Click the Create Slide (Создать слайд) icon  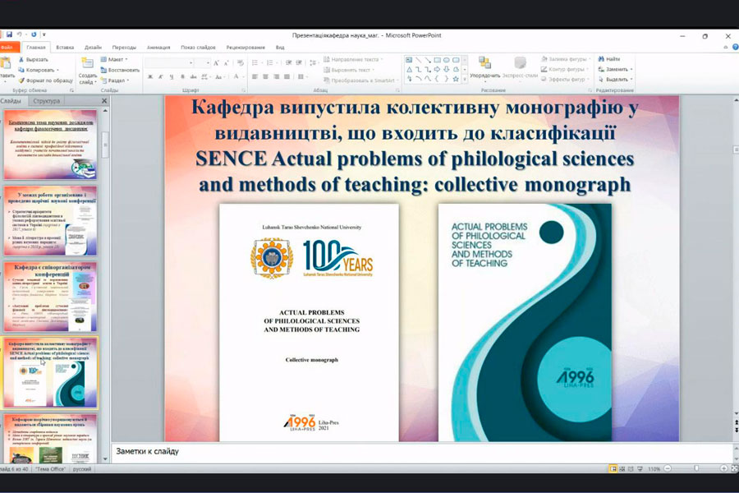[x=87, y=64]
